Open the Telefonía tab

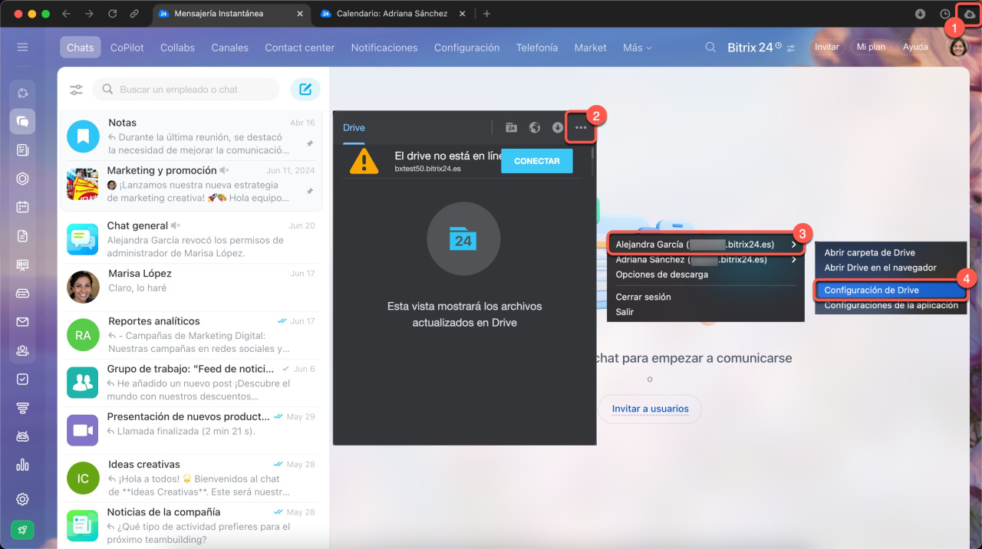537,48
